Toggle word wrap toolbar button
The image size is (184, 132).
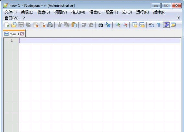coord(152,25)
